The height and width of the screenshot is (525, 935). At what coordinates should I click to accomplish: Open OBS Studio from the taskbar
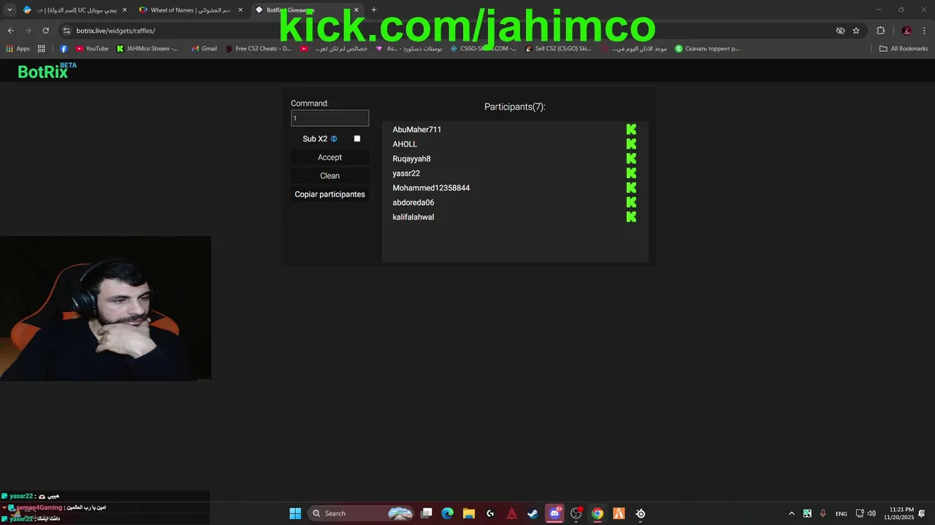[x=576, y=513]
